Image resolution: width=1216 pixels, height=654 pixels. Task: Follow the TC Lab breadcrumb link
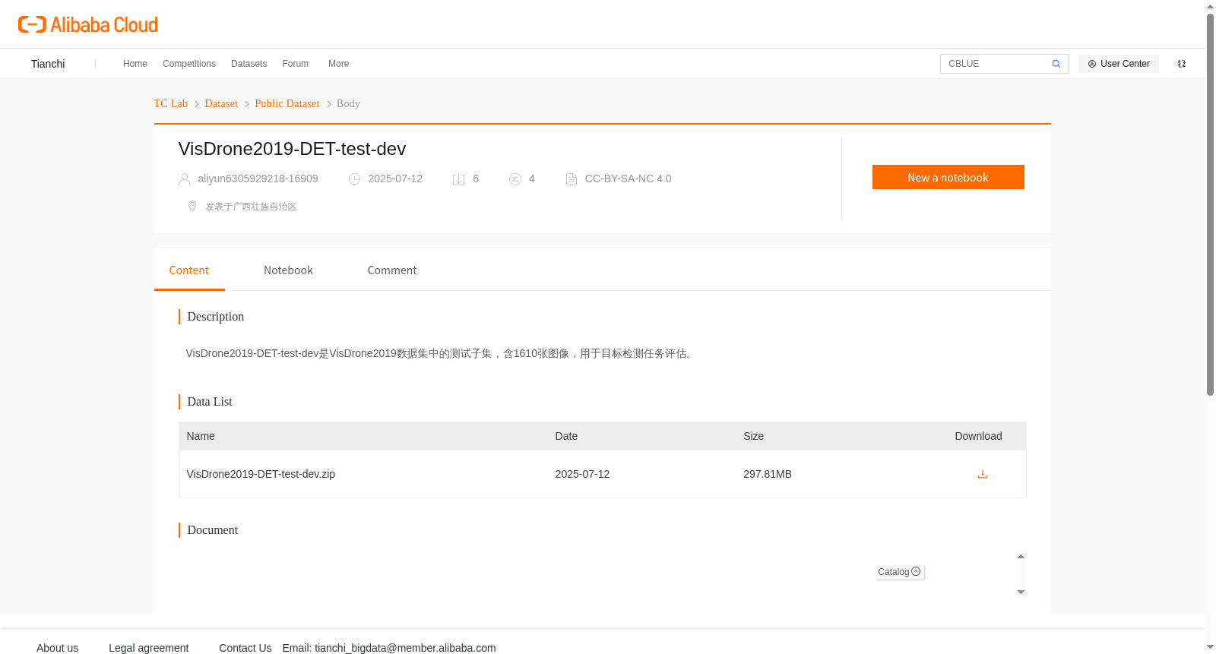[171, 103]
